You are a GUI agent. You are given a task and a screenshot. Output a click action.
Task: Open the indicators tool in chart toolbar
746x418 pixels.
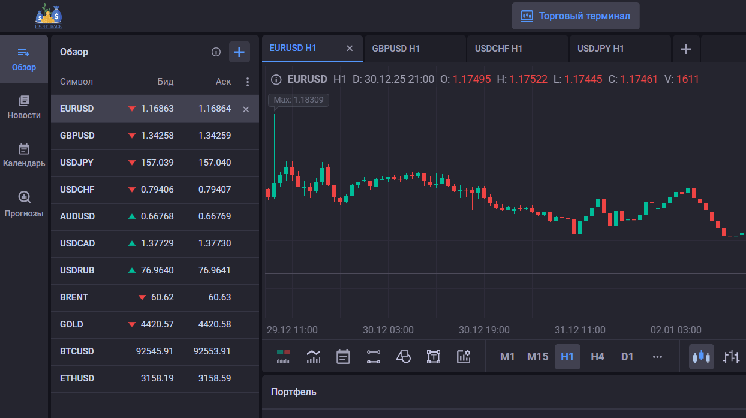(313, 357)
